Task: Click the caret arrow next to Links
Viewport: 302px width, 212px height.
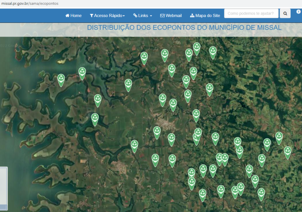Action: tap(151, 16)
